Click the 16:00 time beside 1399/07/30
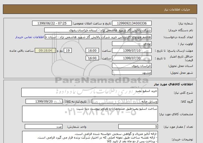The image size is (203, 143). [92, 58]
